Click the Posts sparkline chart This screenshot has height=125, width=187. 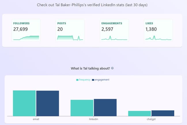click(x=70, y=38)
